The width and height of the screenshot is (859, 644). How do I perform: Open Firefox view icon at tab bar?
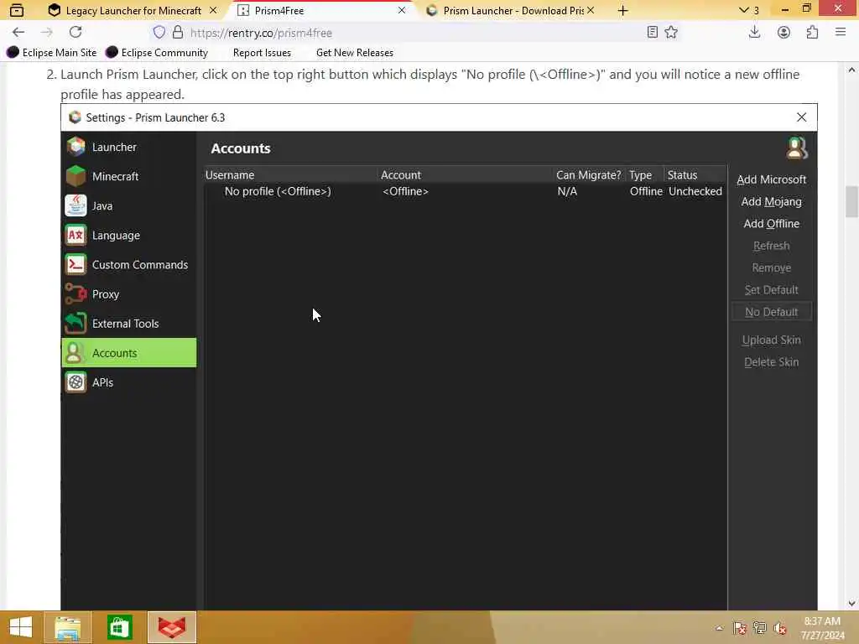click(17, 10)
